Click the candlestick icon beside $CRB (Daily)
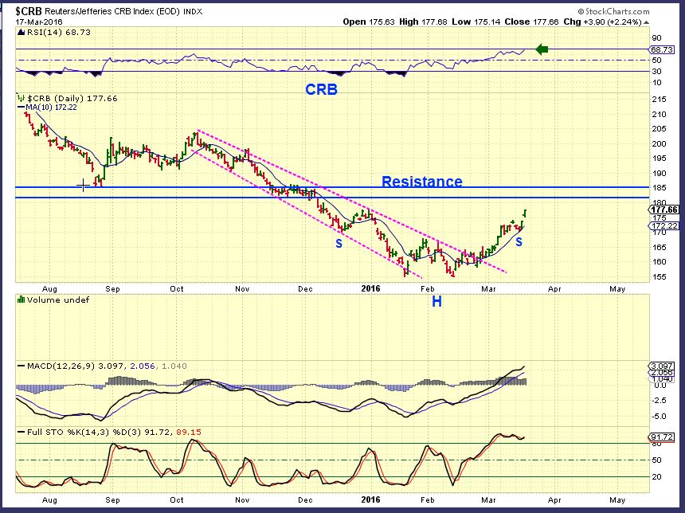This screenshot has width=685, height=513. pyautogui.click(x=21, y=98)
